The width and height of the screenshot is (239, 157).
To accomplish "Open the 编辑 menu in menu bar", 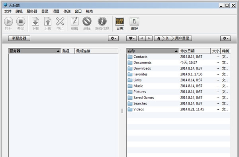I will pyautogui.click(x=19, y=12).
